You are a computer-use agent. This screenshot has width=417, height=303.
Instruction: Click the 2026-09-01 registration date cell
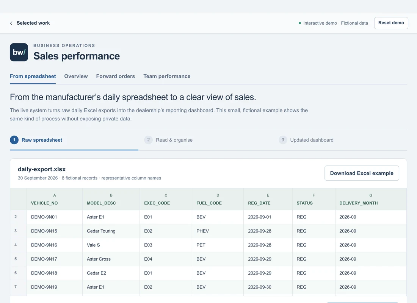(268, 217)
